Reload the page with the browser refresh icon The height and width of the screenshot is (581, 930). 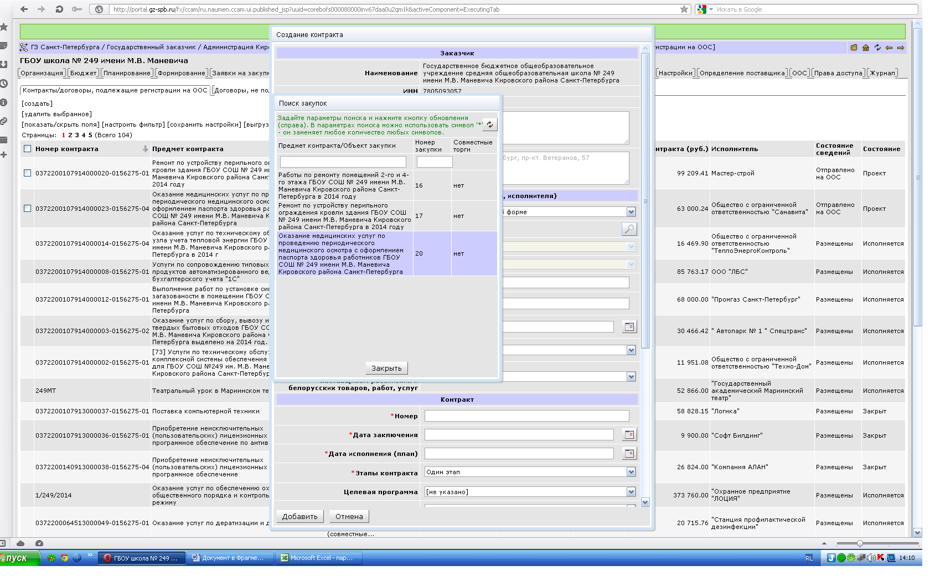click(x=59, y=9)
